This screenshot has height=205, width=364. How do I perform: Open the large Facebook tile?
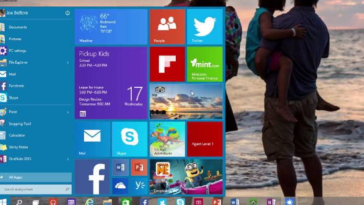(92, 177)
